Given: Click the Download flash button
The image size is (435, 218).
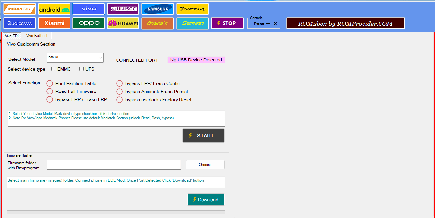Looking at the screenshot, I should click(x=206, y=200).
